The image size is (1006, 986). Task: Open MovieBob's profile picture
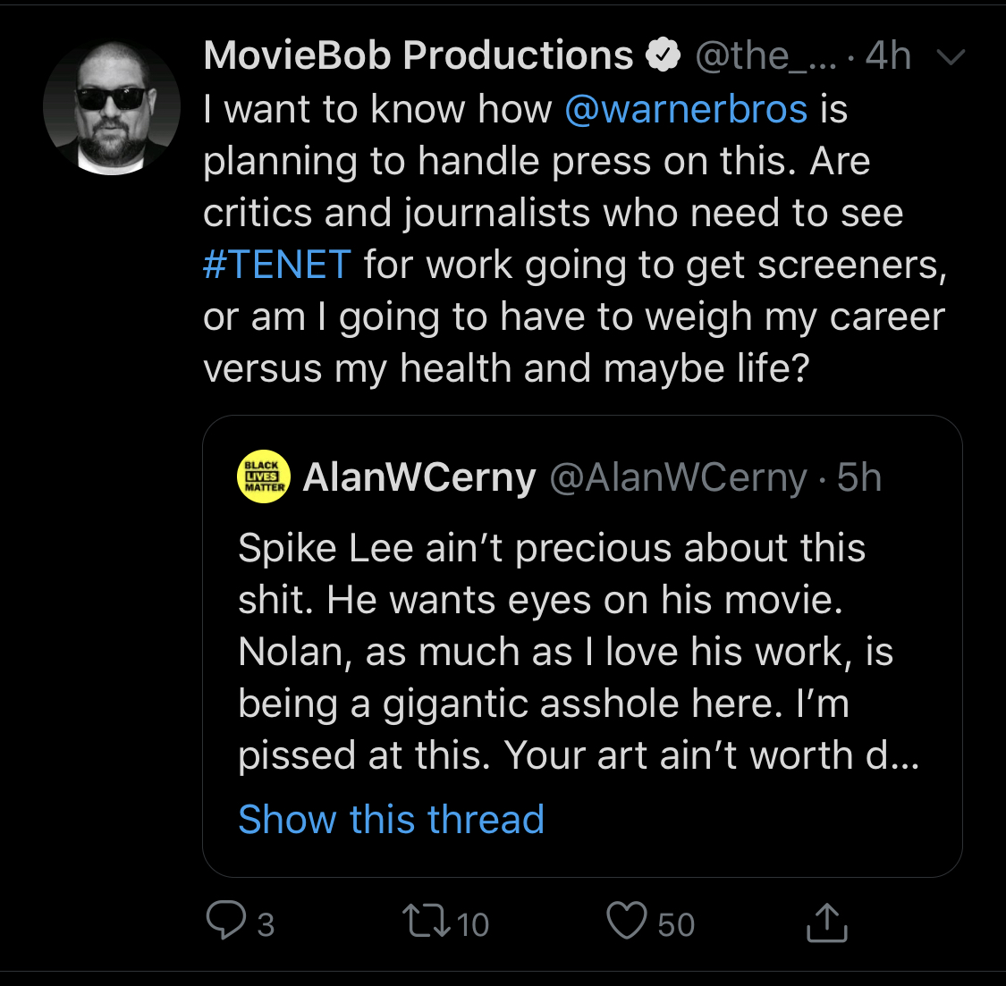(112, 108)
